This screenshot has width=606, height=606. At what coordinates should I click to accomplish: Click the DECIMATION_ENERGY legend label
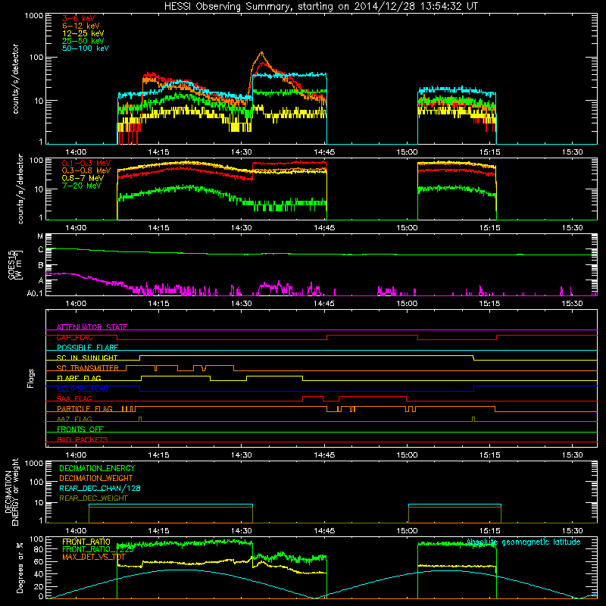pos(97,468)
